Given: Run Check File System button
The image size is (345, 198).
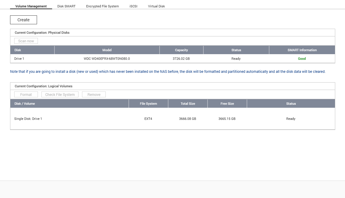Looking at the screenshot, I should click(60, 94).
